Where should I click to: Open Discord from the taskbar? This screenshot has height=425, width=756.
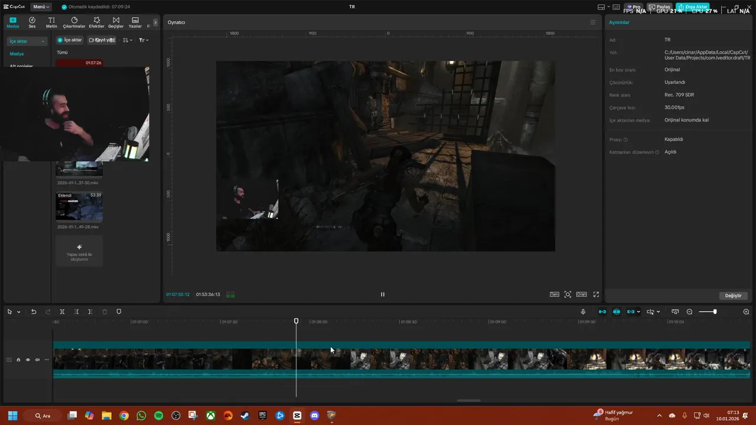pyautogui.click(x=314, y=416)
